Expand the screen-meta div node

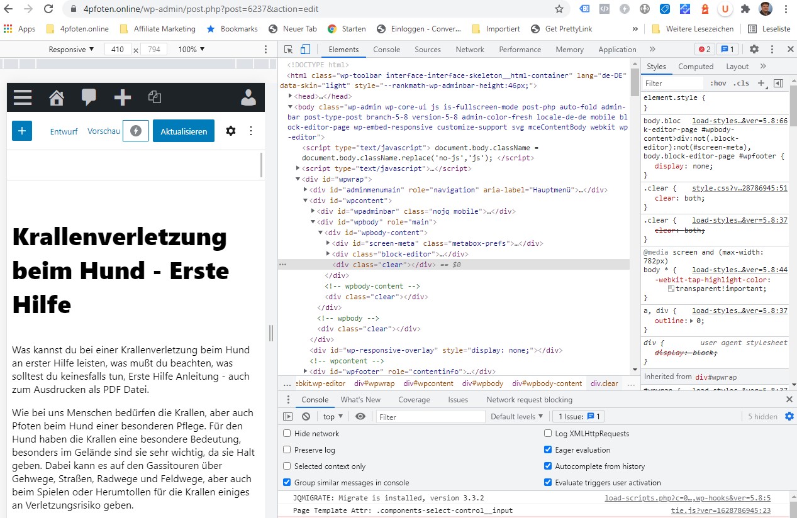[x=328, y=243]
